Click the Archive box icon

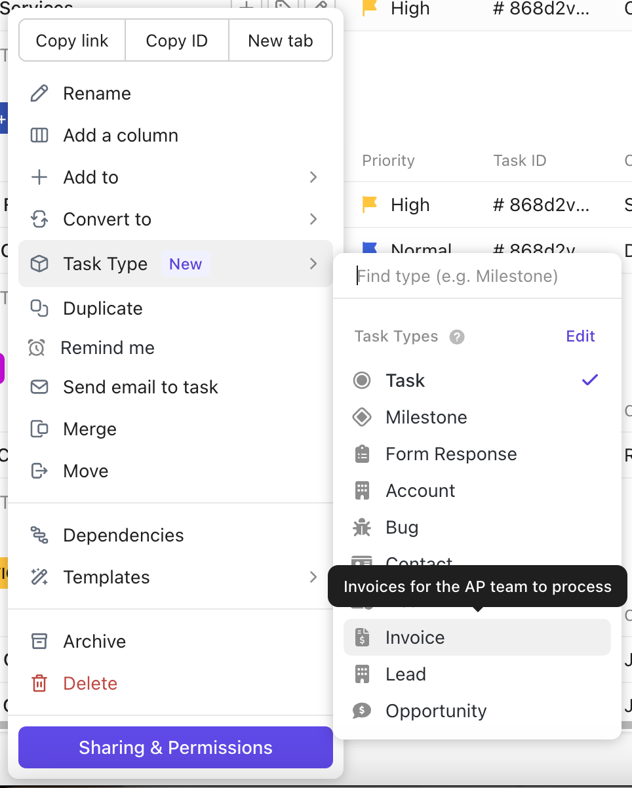[39, 641]
